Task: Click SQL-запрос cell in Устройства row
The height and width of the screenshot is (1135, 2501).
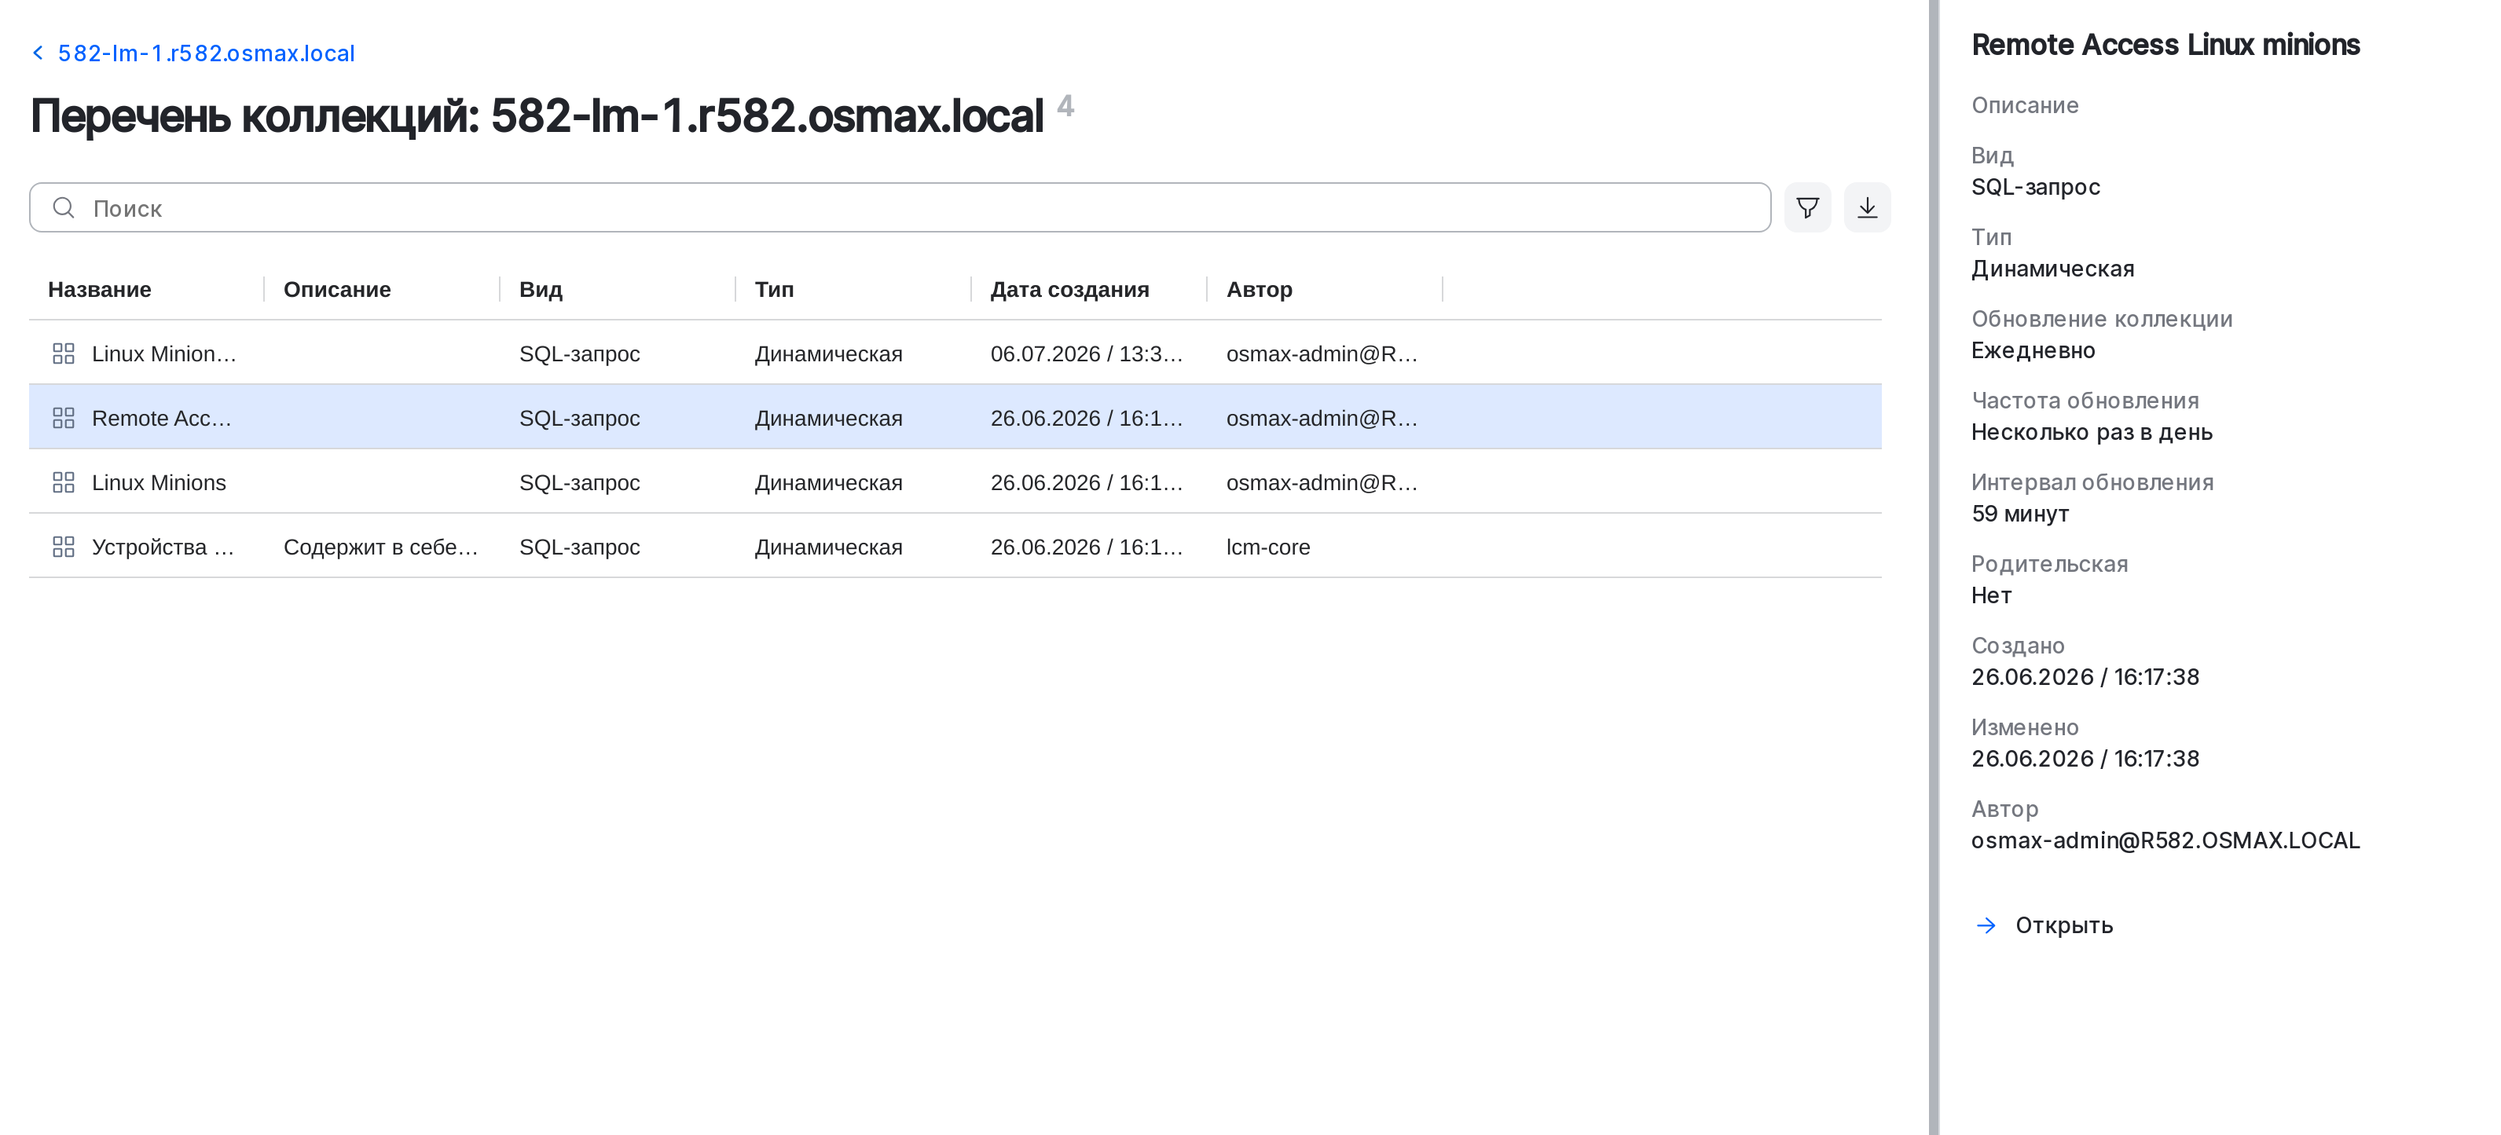Action: [580, 547]
